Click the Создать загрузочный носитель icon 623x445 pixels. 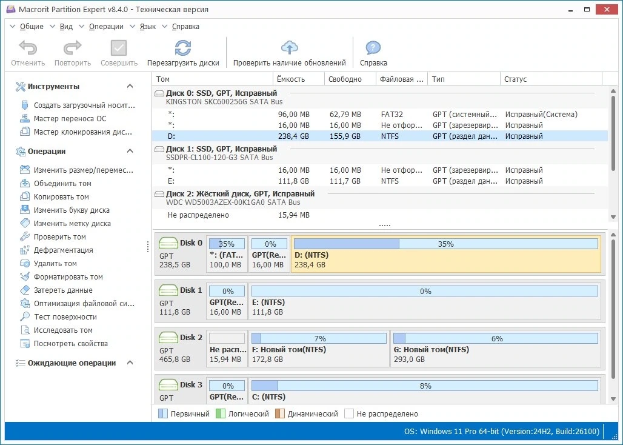[x=25, y=105]
